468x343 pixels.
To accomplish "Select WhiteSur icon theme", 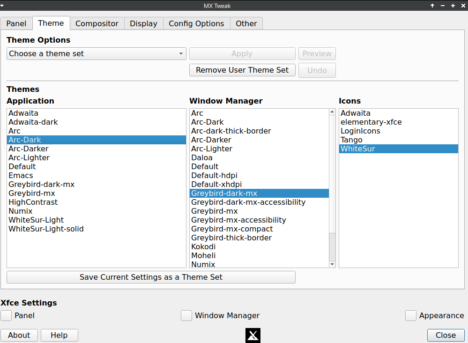I will point(399,149).
